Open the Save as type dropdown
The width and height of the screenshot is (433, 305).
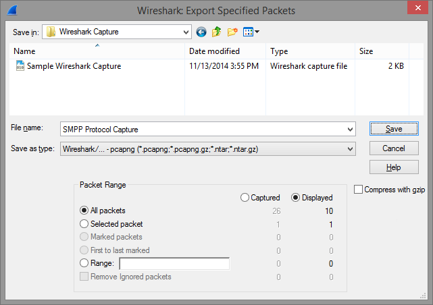click(350, 149)
